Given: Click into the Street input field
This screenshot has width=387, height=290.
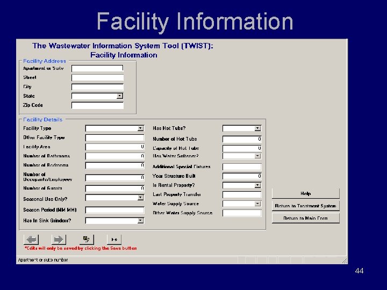Looking at the screenshot, I should point(97,78).
